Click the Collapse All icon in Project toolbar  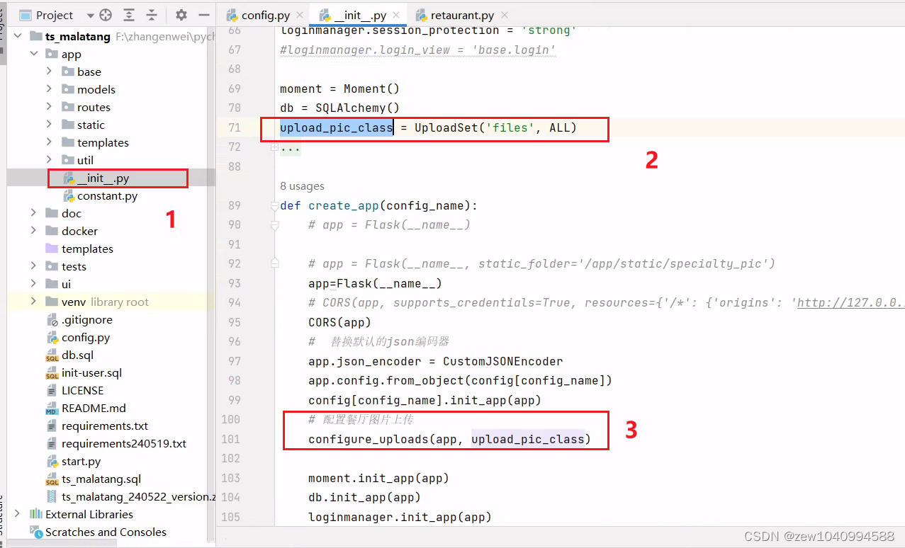click(x=152, y=15)
